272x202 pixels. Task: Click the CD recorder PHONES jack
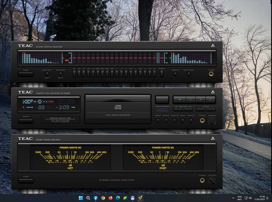tap(202, 121)
